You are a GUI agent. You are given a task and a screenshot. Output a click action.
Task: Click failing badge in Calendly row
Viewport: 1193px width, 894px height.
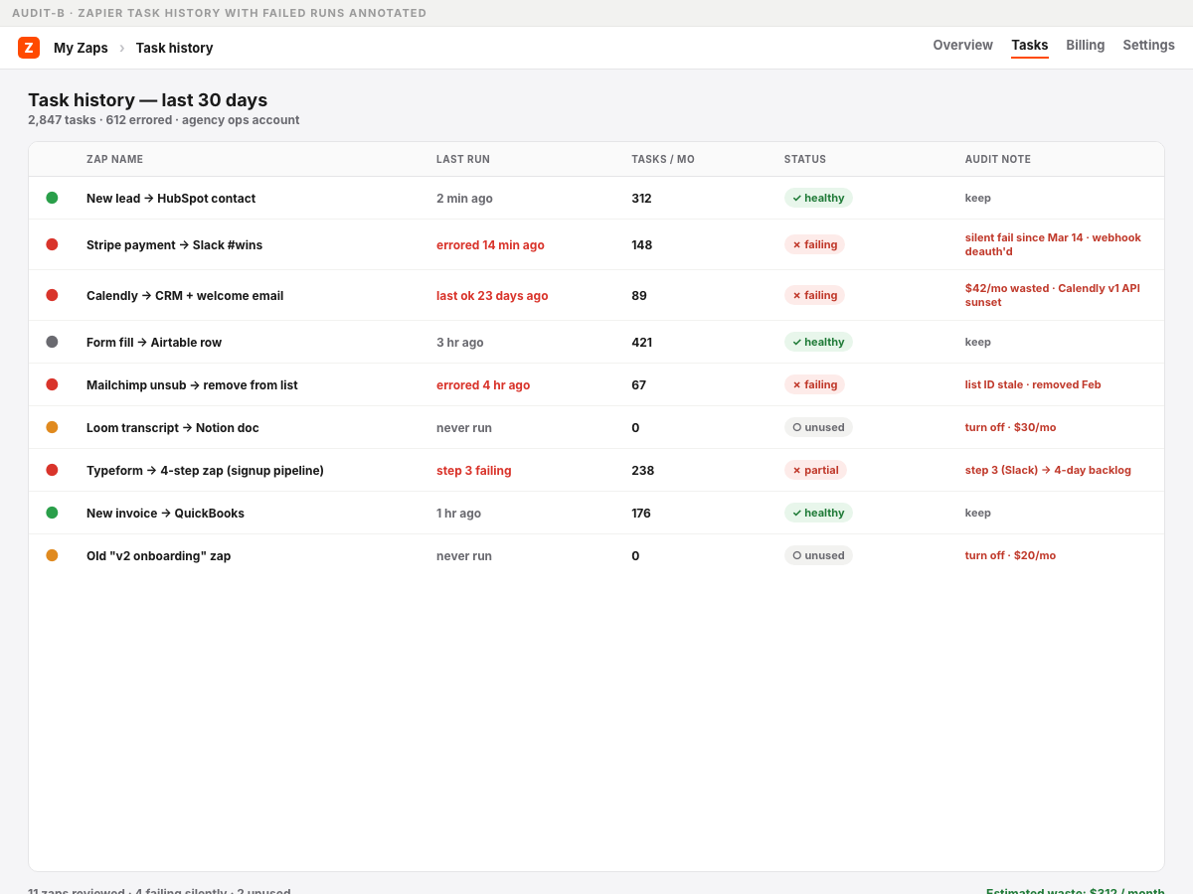(814, 295)
